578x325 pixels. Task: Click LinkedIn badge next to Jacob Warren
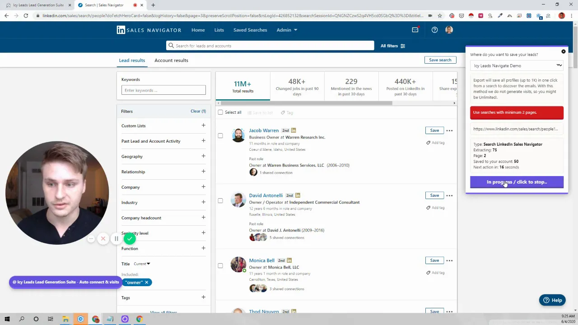294,130
